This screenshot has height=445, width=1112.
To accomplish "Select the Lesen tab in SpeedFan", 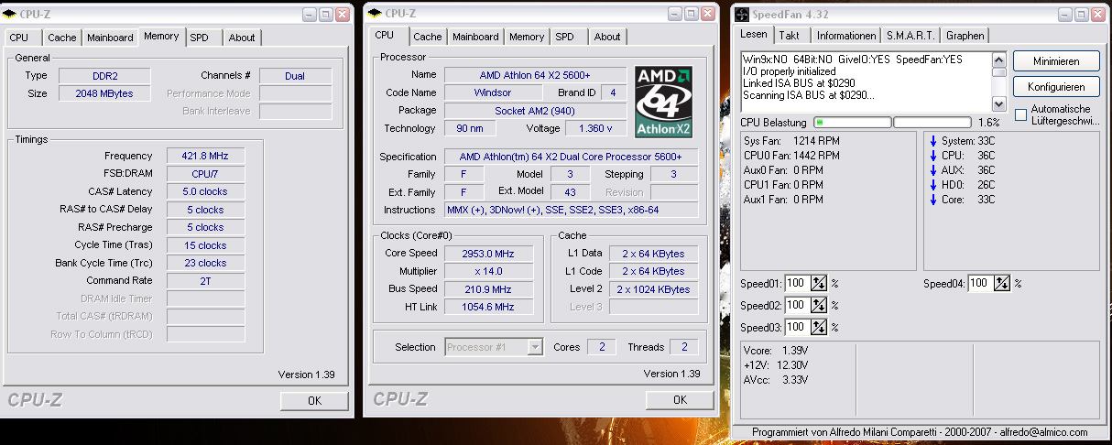I will [754, 35].
